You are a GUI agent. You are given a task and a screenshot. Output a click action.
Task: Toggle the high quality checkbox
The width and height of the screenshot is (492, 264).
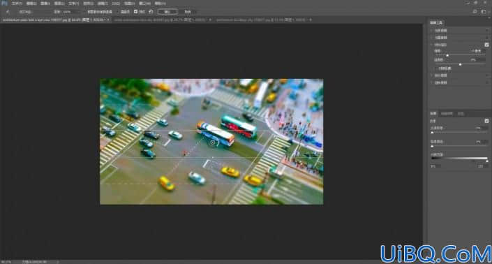[119, 12]
